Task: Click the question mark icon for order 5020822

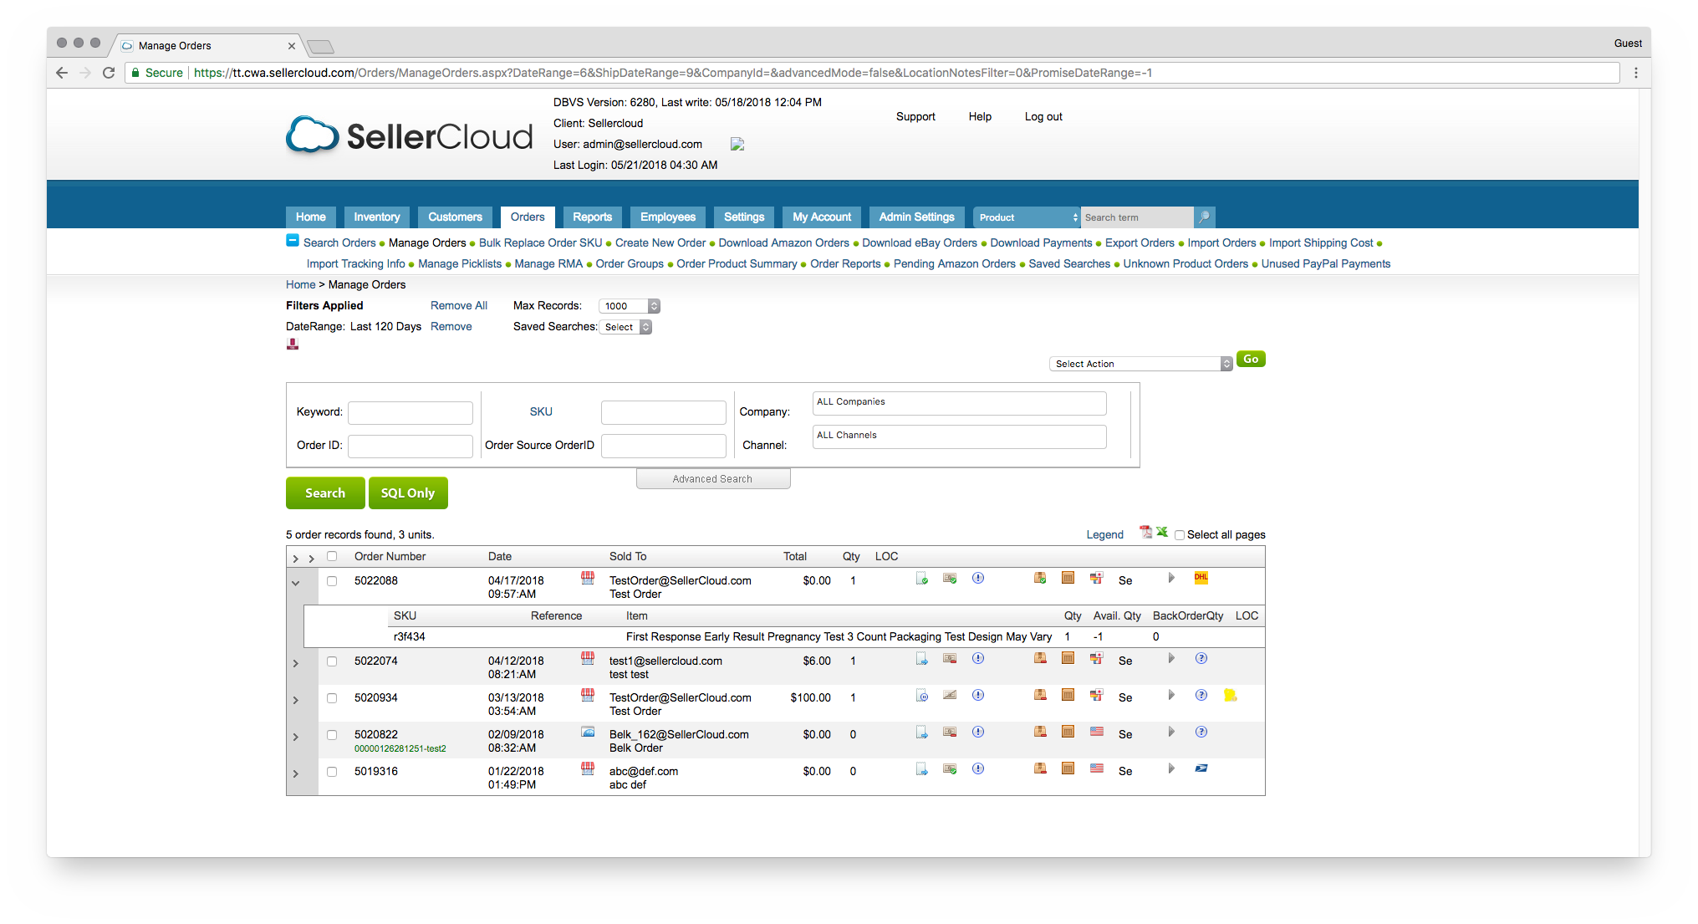Action: 1201,732
